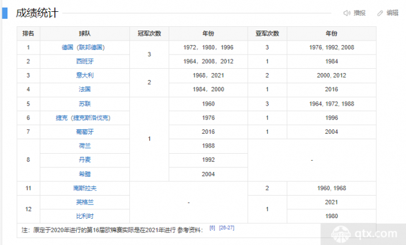Select the runner-up year 2021 in 英格兰 row
The height and width of the screenshot is (245, 406).
pyautogui.click(x=332, y=202)
